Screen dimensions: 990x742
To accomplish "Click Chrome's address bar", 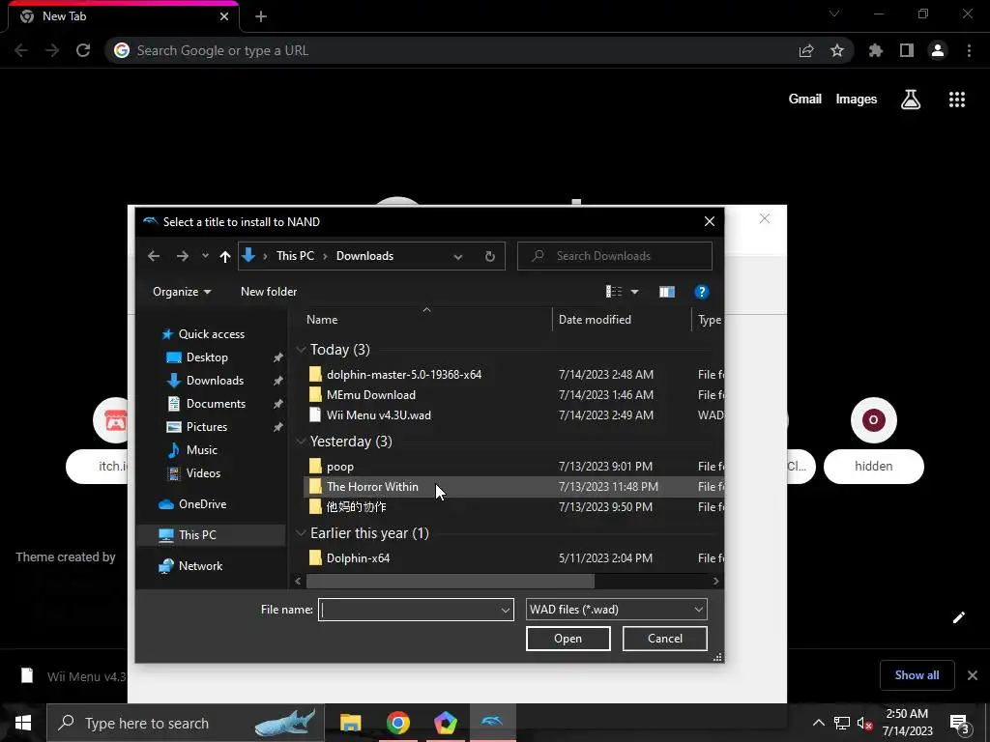I will (453, 50).
